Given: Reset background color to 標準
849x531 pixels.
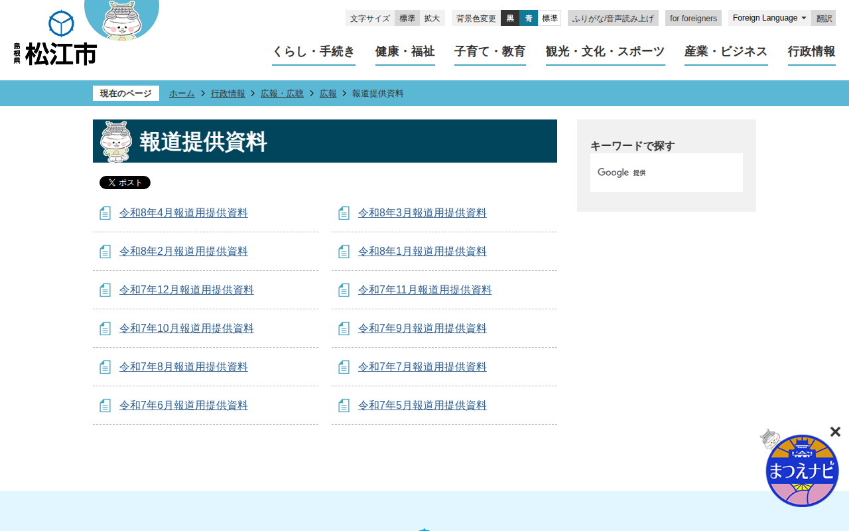Looking at the screenshot, I should pyautogui.click(x=550, y=18).
